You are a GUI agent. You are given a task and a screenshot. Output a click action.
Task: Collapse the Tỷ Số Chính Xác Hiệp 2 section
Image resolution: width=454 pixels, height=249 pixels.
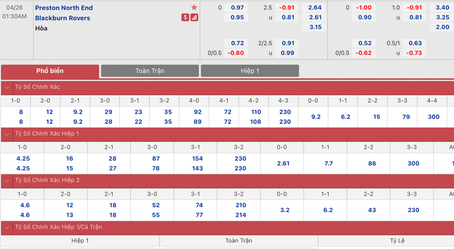pyautogui.click(x=7, y=181)
